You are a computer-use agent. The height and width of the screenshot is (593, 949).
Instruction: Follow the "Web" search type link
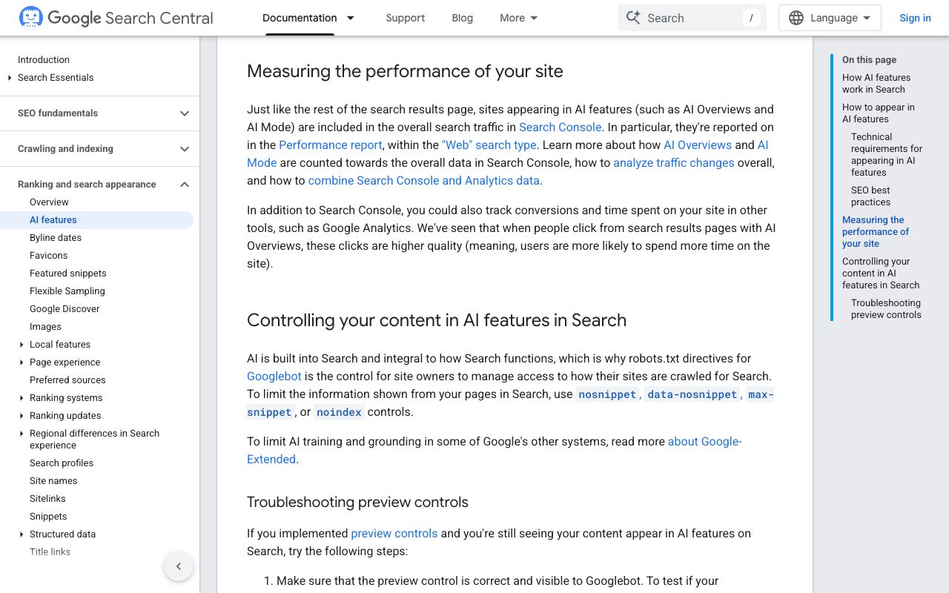489,145
